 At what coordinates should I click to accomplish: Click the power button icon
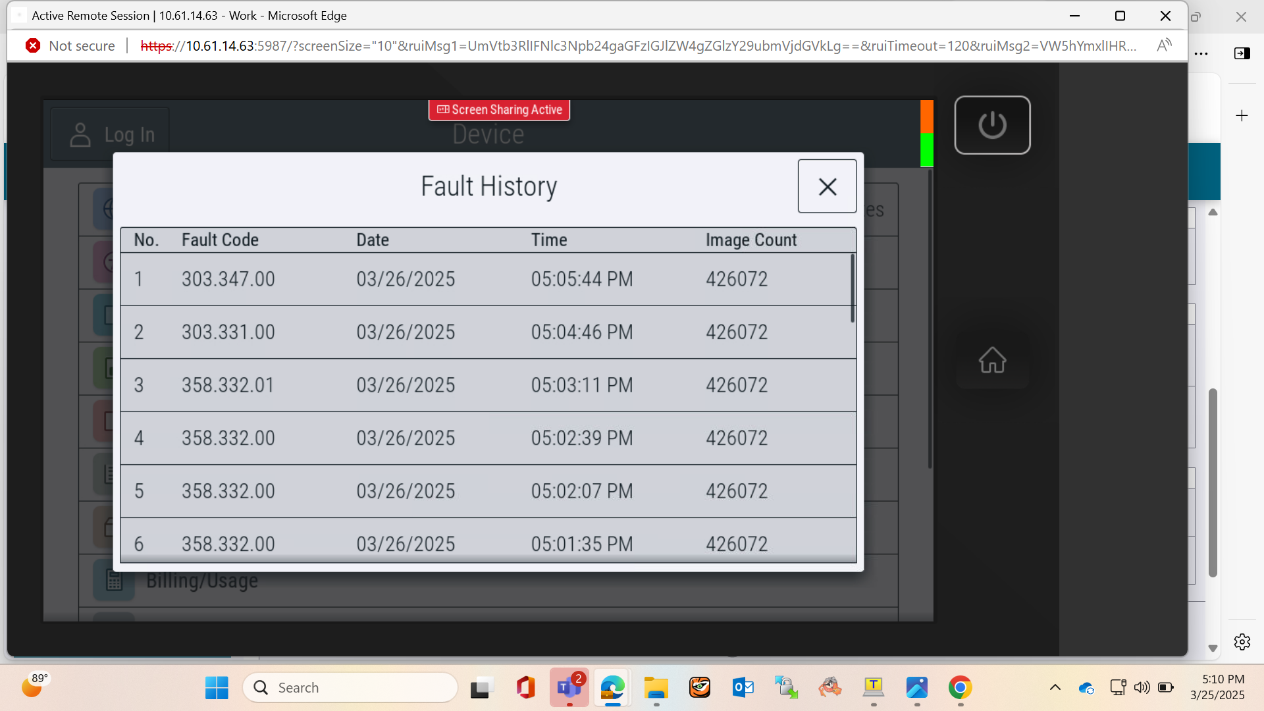(992, 125)
